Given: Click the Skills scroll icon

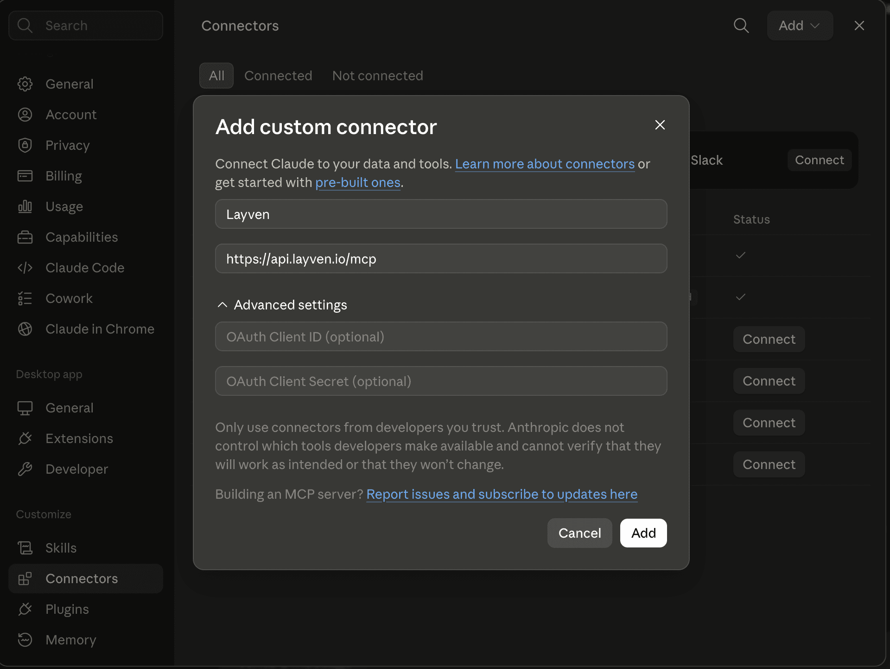Looking at the screenshot, I should (x=25, y=548).
